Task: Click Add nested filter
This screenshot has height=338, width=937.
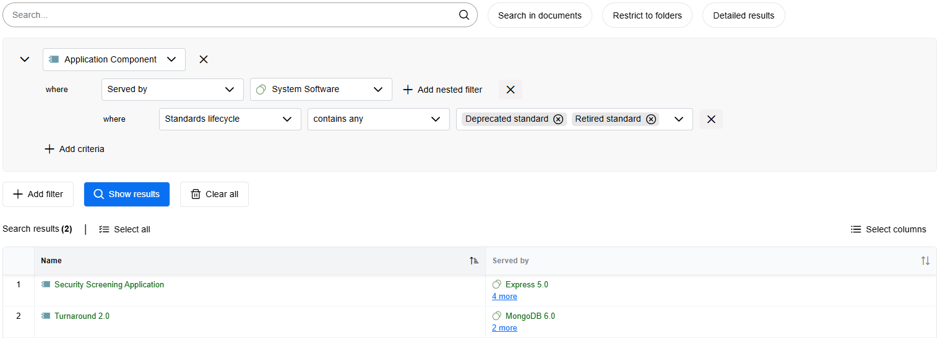Action: pyautogui.click(x=443, y=90)
